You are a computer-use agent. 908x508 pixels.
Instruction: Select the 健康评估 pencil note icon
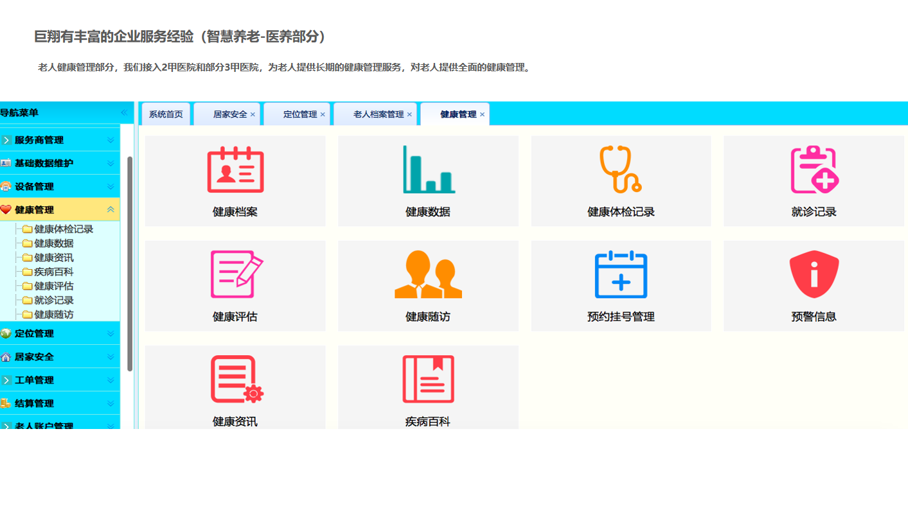click(235, 275)
